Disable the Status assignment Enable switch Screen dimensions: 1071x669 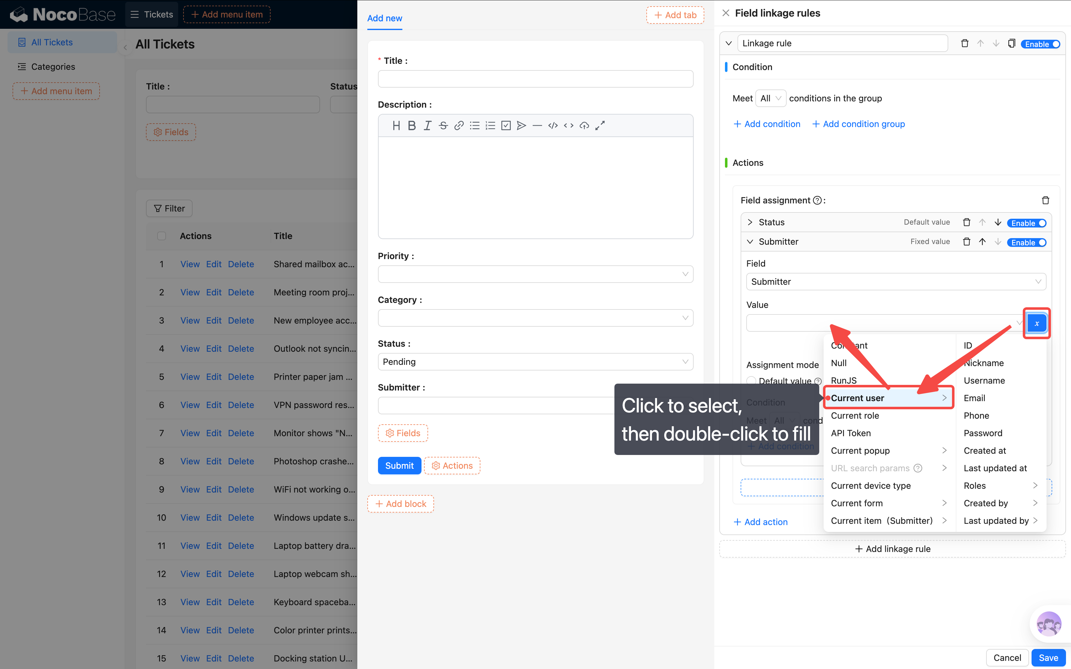pos(1027,223)
